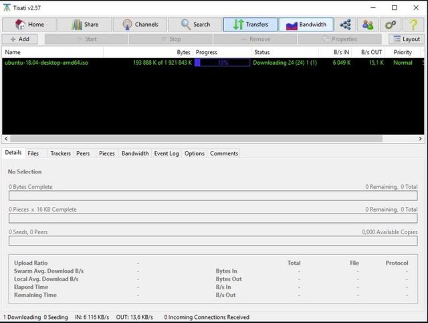Click the Add torrent button
This screenshot has width=428, height=323.
click(x=20, y=39)
